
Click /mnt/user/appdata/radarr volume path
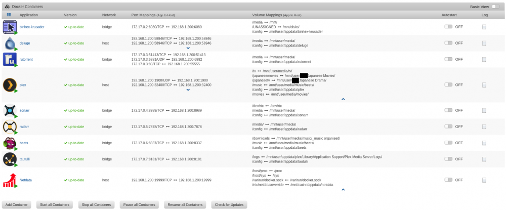tap(287, 129)
